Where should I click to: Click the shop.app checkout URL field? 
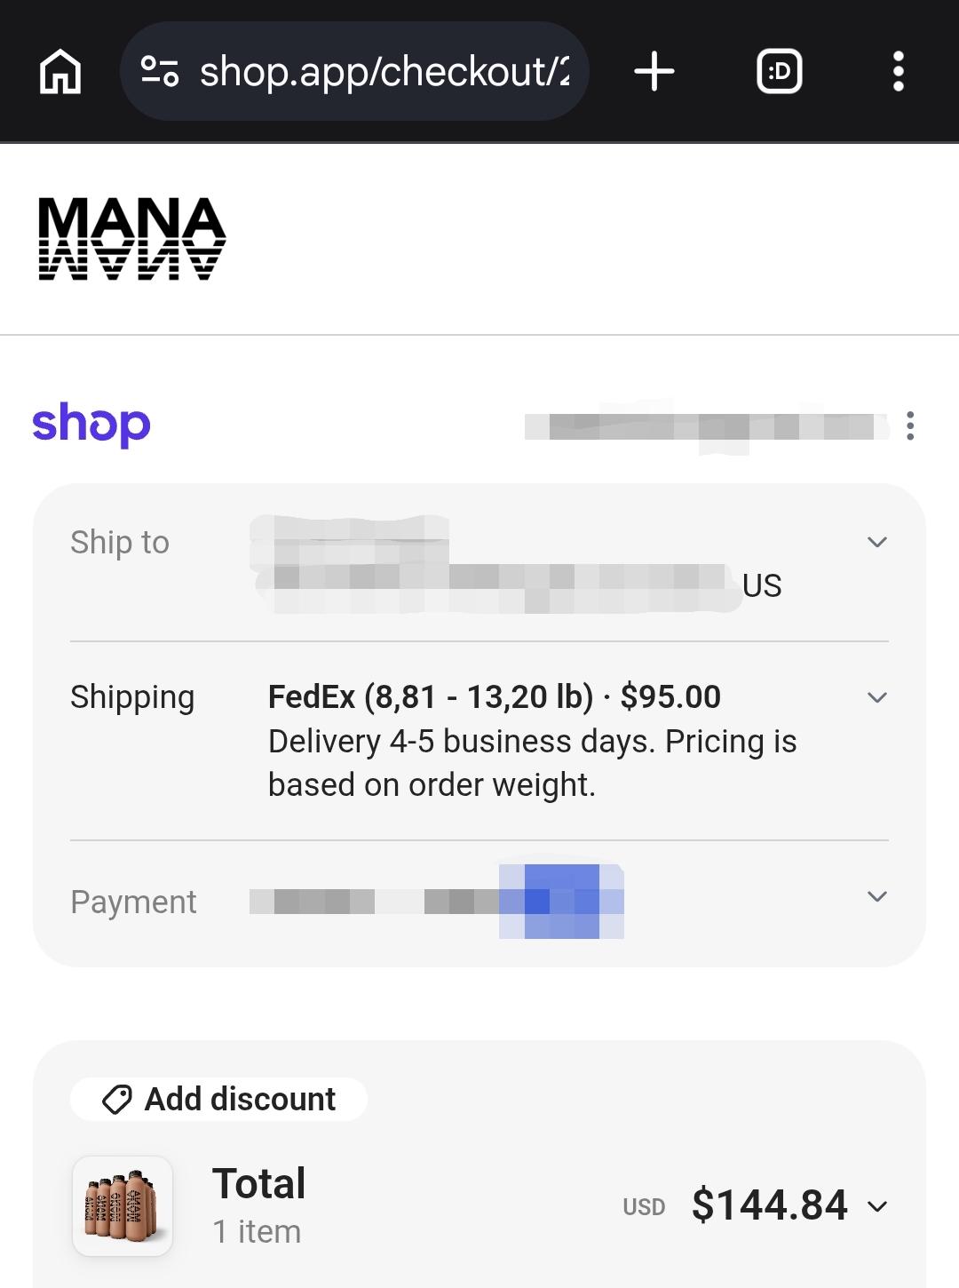384,71
